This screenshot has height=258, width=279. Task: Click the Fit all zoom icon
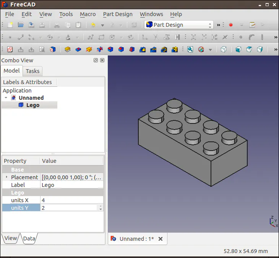point(190,49)
